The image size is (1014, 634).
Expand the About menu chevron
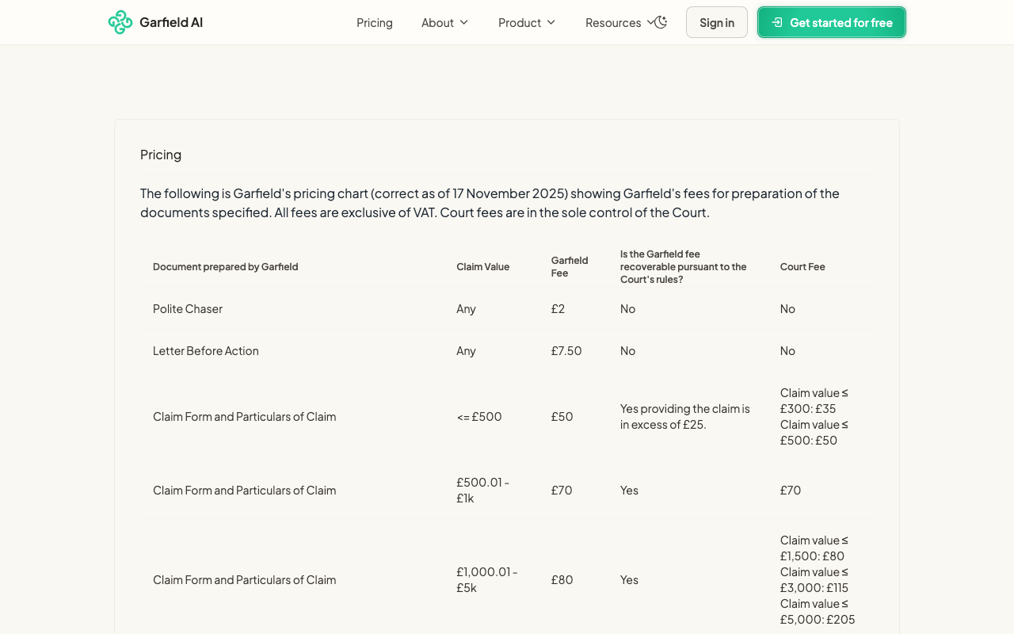464,22
